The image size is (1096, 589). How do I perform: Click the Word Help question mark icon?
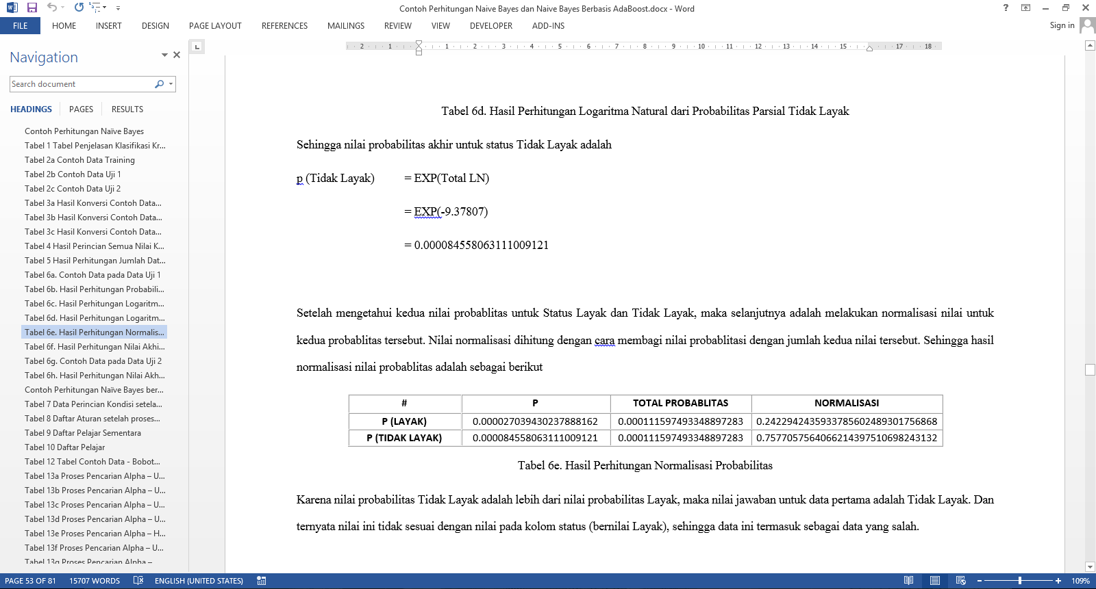coord(1006,8)
